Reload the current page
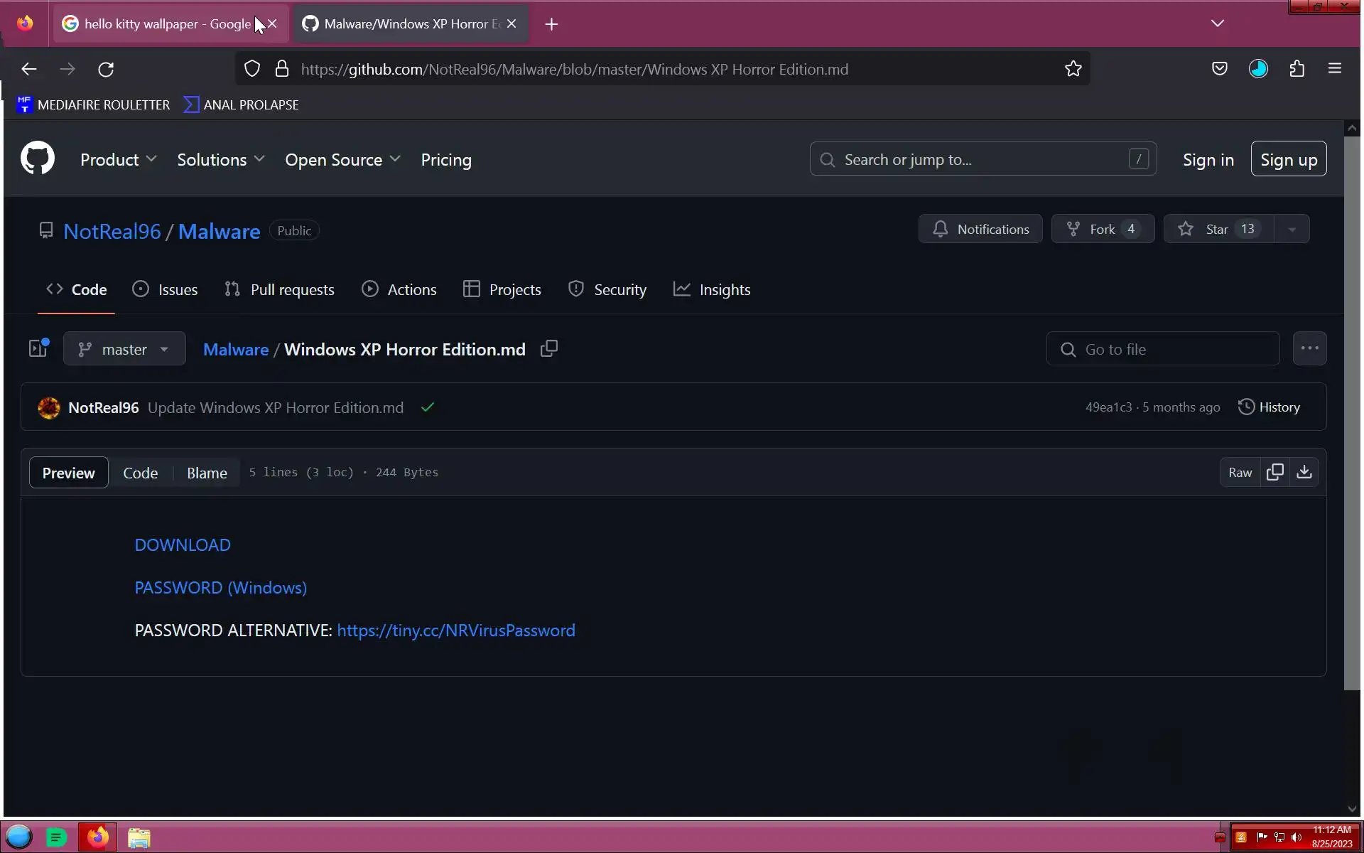Screen dimensions: 1364x853 point(106,69)
